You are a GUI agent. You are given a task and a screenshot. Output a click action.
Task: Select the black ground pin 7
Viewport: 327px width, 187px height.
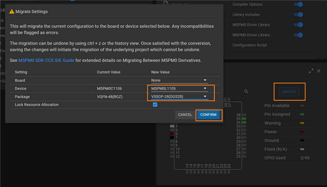point(172,137)
